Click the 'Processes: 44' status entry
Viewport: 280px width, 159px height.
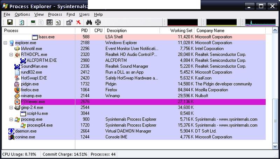pos(103,154)
